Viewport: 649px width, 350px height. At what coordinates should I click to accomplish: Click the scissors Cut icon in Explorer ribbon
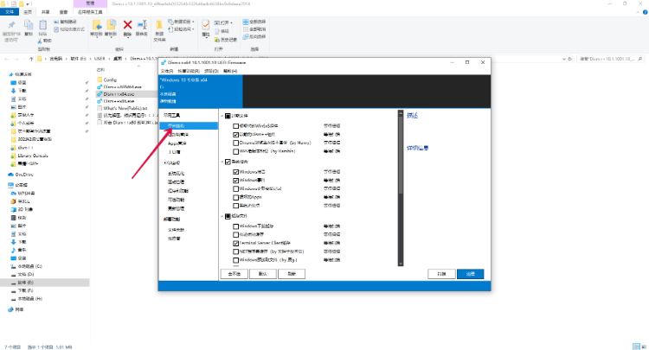[40, 41]
